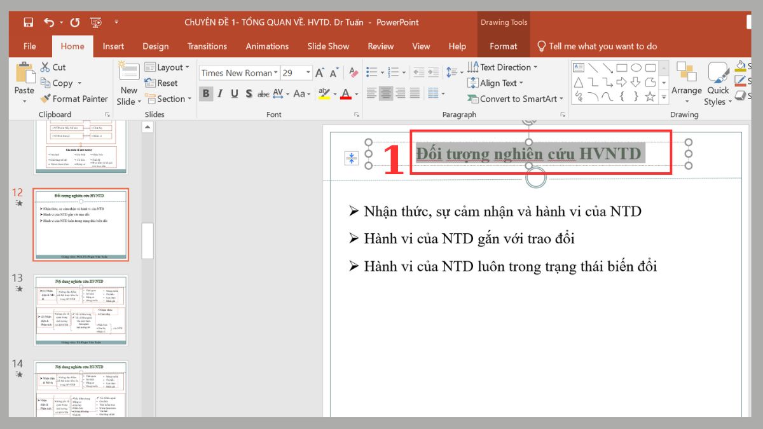Click the Convert to SmartArt icon
Screen dimensions: 763x429
tap(474, 99)
